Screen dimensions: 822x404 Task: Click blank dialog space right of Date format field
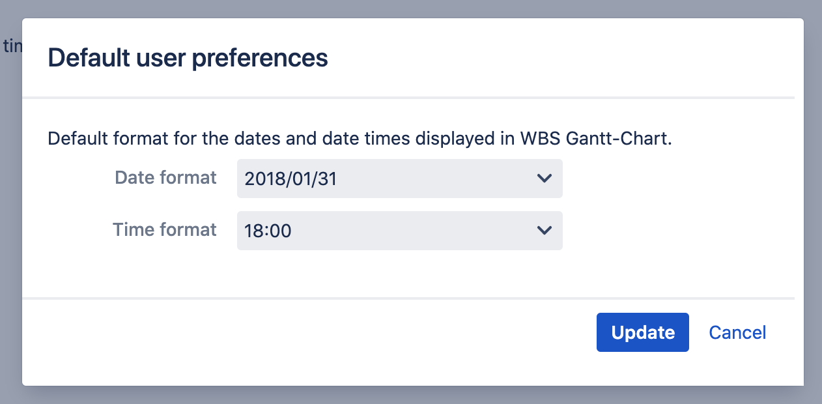pos(677,179)
